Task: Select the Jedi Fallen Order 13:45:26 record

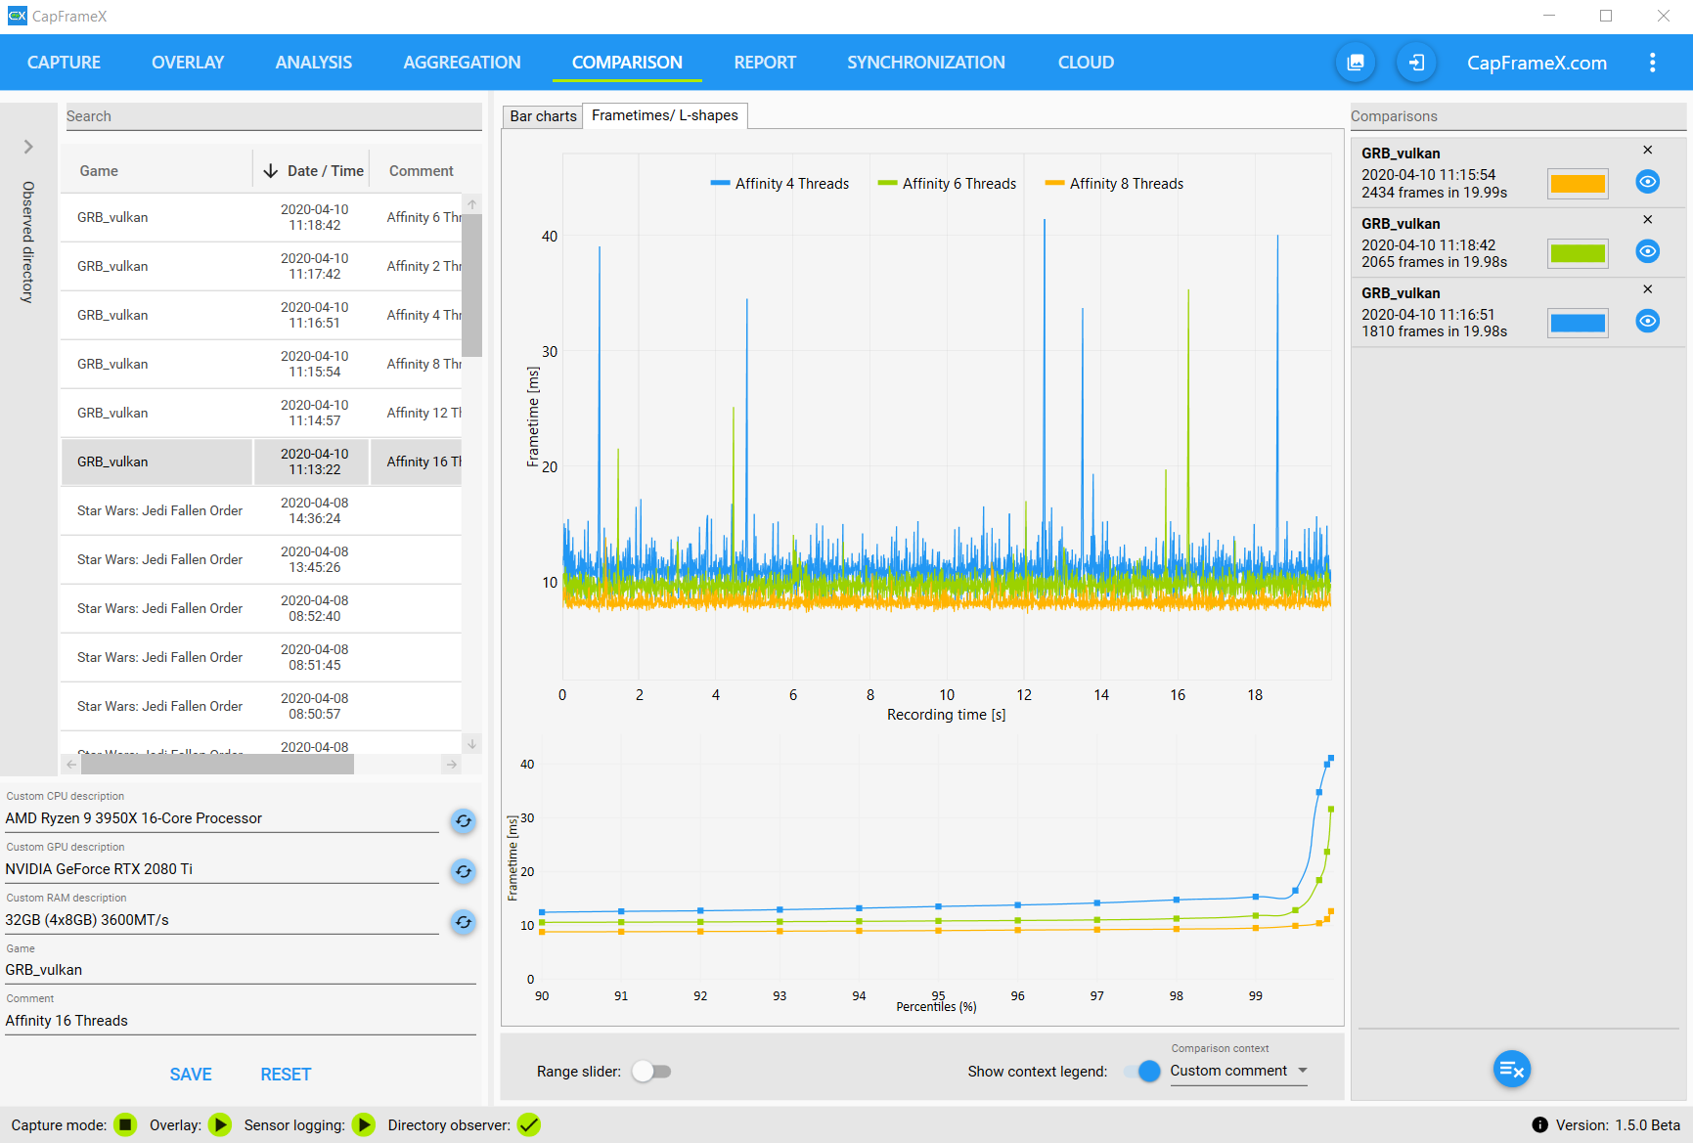Action: (x=261, y=559)
